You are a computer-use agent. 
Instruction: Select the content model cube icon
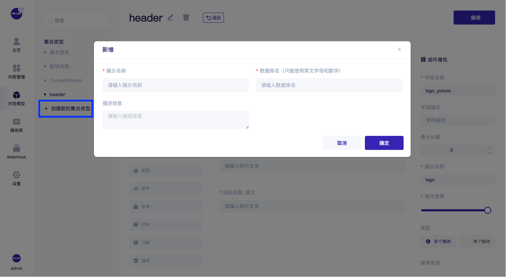17,95
